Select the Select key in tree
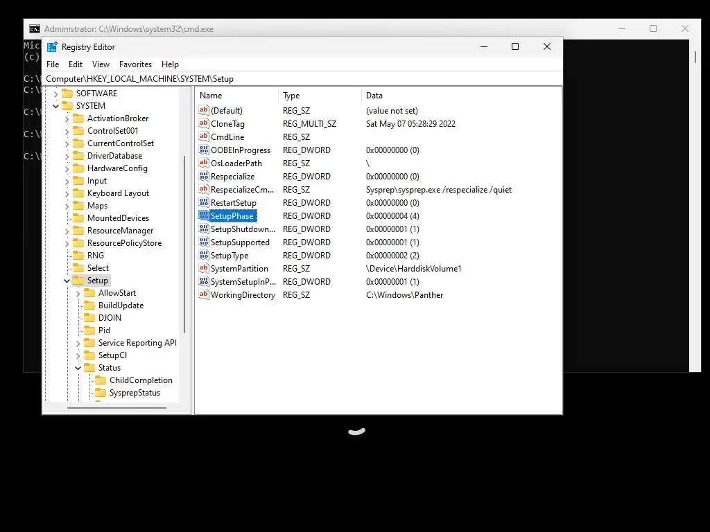The image size is (710, 532). pos(98,268)
